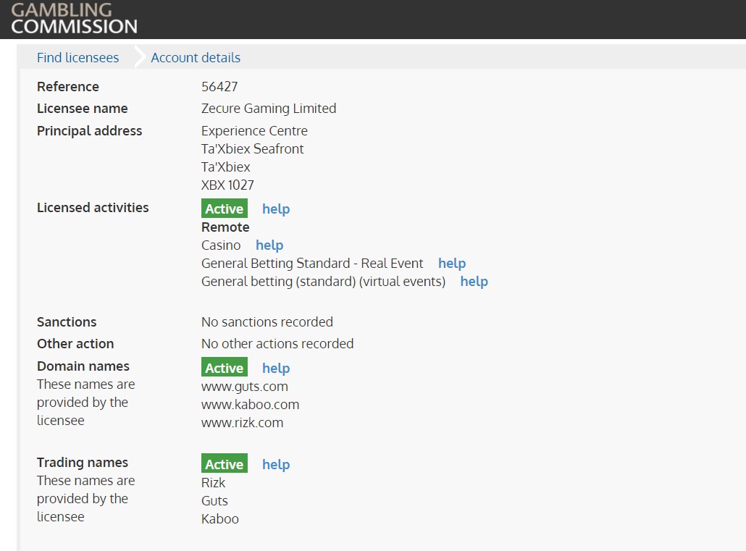
Task: Open the Find licensees breadcrumb link
Action: [x=78, y=58]
